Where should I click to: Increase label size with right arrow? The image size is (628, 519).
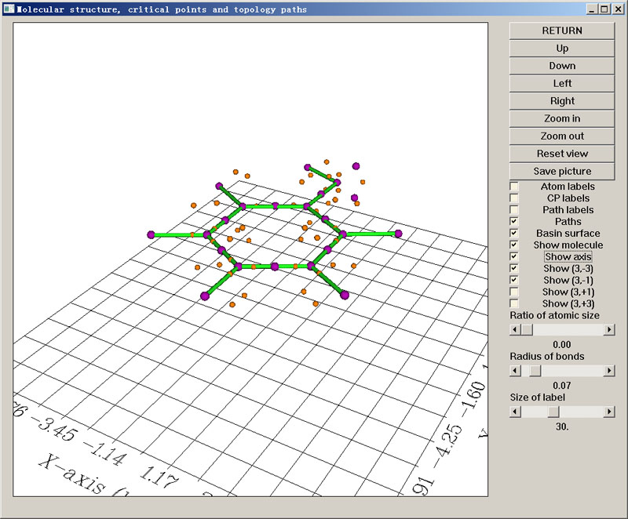609,412
